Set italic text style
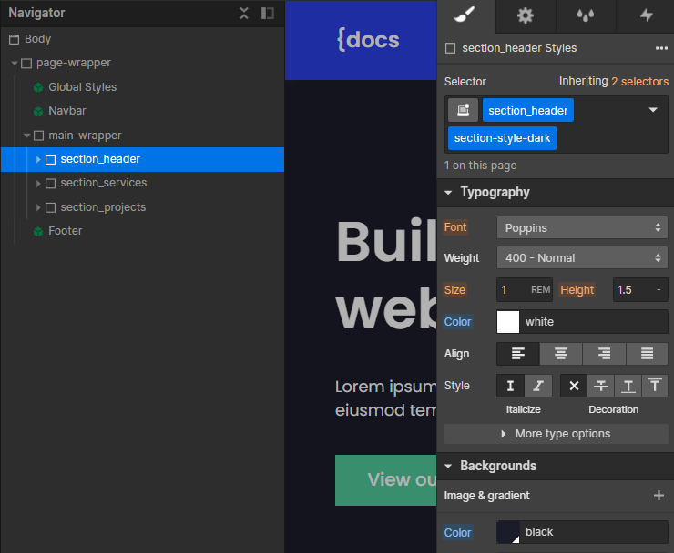674x553 pixels. 538,386
